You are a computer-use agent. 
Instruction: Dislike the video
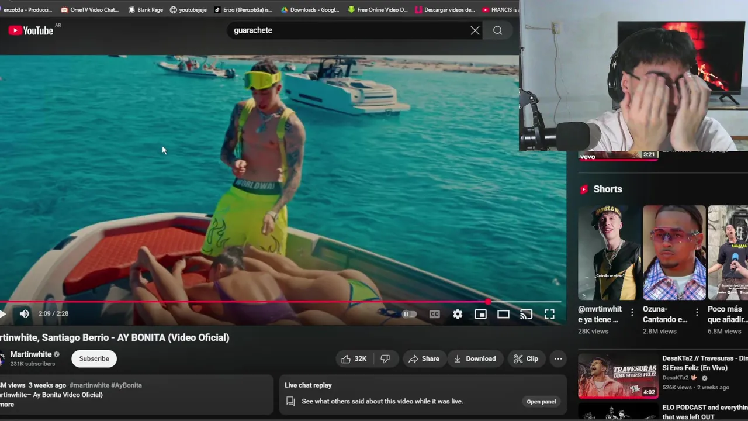(385, 358)
